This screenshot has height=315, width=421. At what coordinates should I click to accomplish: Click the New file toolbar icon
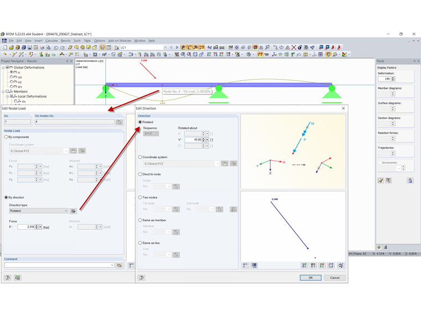[x=5, y=48]
